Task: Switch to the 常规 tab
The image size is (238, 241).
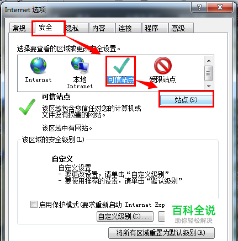Action: pyautogui.click(x=19, y=28)
